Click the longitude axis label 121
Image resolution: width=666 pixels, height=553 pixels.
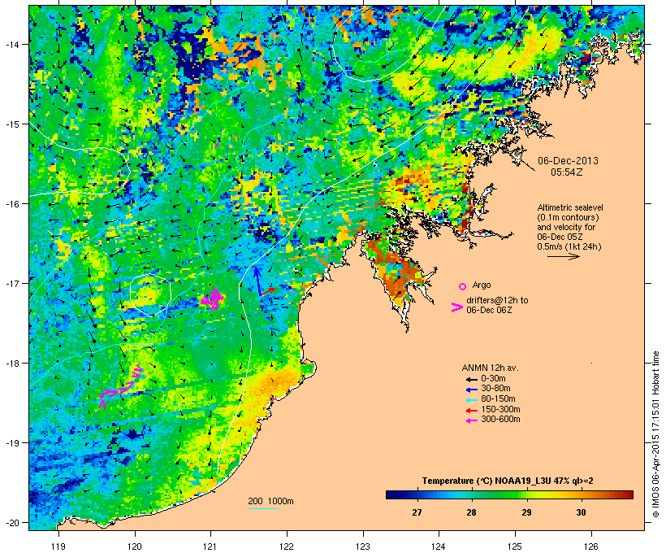210,546
